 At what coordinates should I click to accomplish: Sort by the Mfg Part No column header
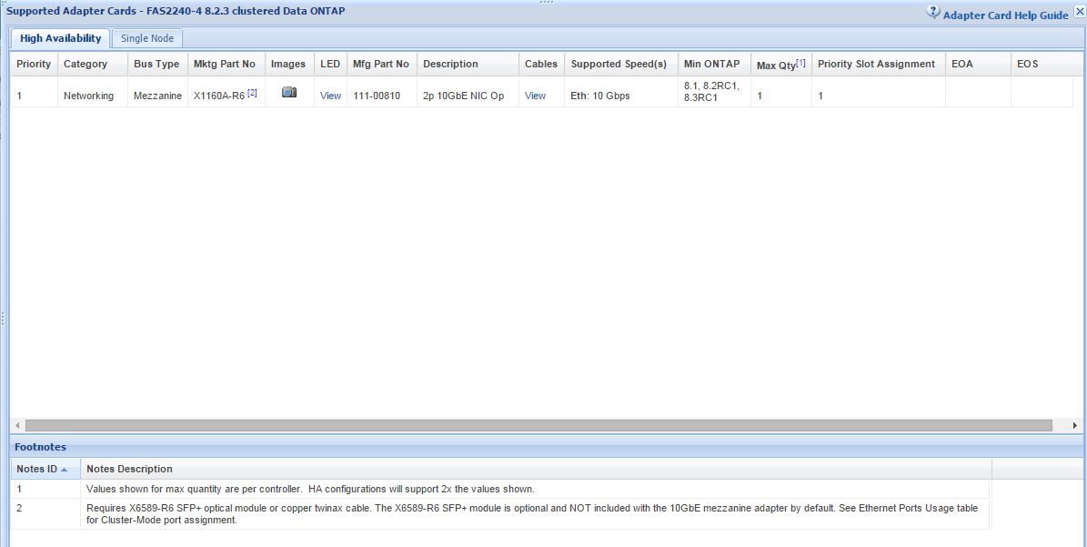pos(381,64)
